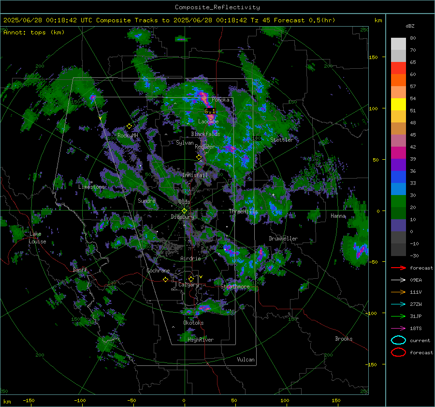Image resolution: width=435 pixels, height=407 pixels.
Task: Click the Lake Louise label
Action: tap(37, 238)
